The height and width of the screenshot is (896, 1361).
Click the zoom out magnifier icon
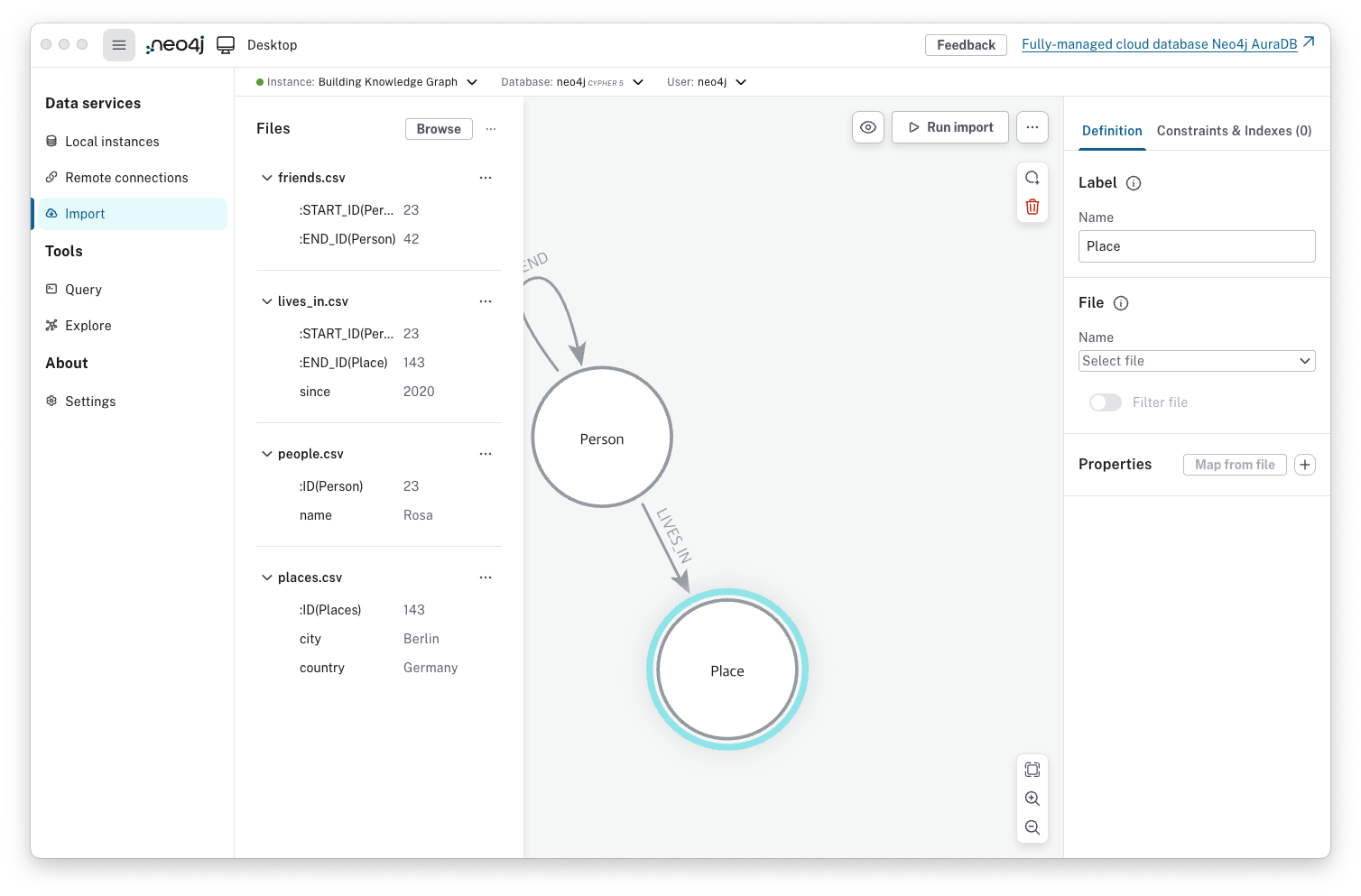[x=1032, y=827]
